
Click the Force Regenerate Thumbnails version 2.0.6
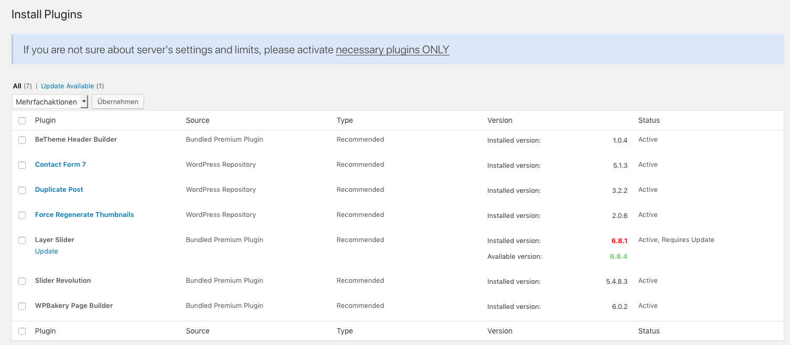[620, 216]
